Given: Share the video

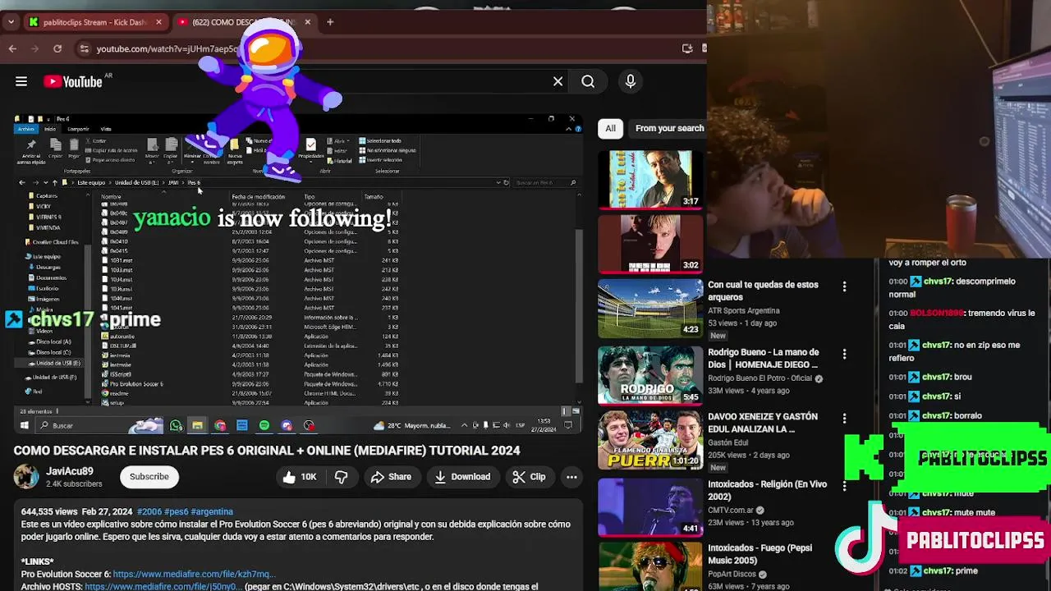Looking at the screenshot, I should click(390, 477).
